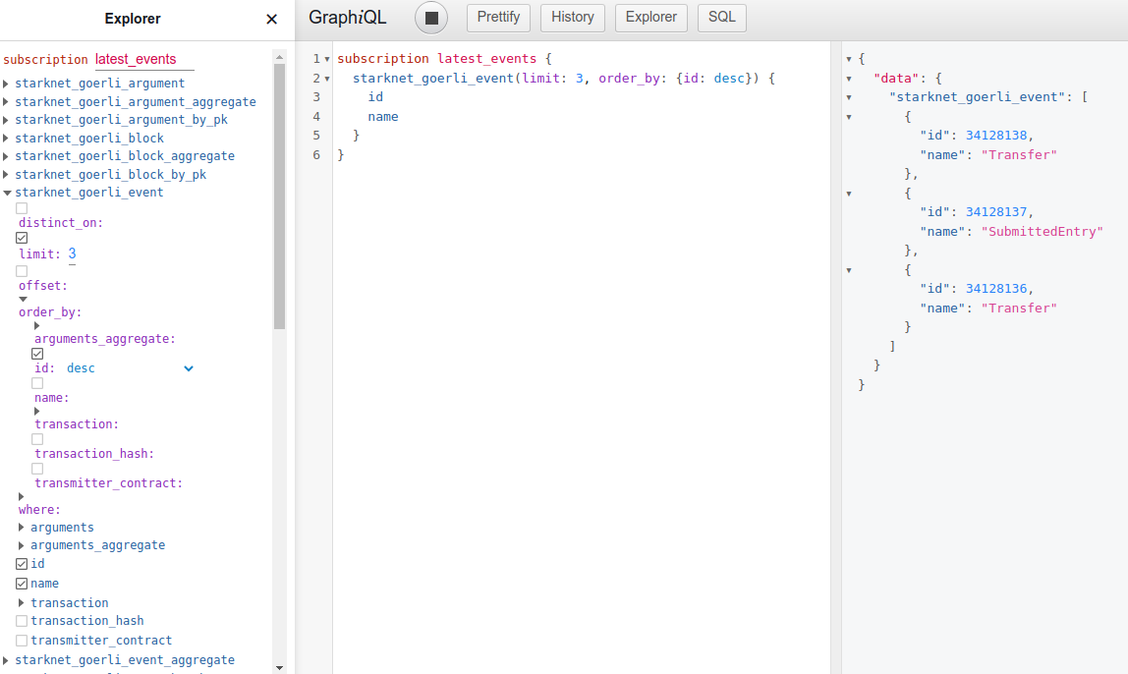Enable the distinct_on argument checkbox

(x=22, y=208)
